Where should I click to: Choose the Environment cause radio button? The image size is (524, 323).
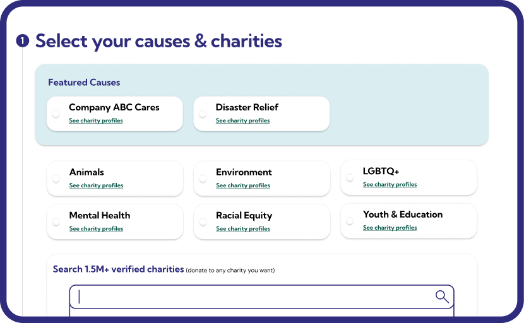click(203, 179)
